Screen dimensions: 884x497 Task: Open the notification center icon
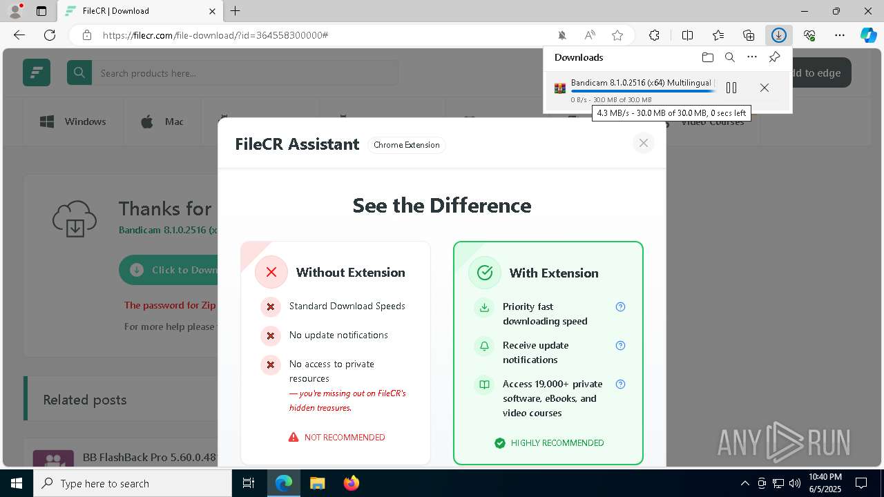(861, 483)
